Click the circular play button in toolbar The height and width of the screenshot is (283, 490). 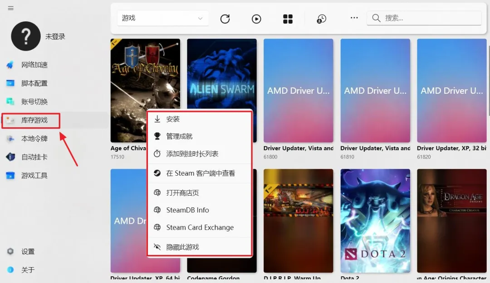click(256, 19)
